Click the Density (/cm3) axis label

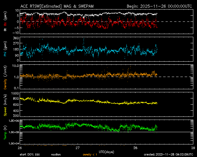(5, 77)
